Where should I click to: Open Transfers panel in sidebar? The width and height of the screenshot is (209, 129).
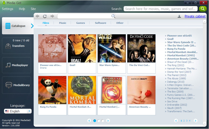(17, 46)
